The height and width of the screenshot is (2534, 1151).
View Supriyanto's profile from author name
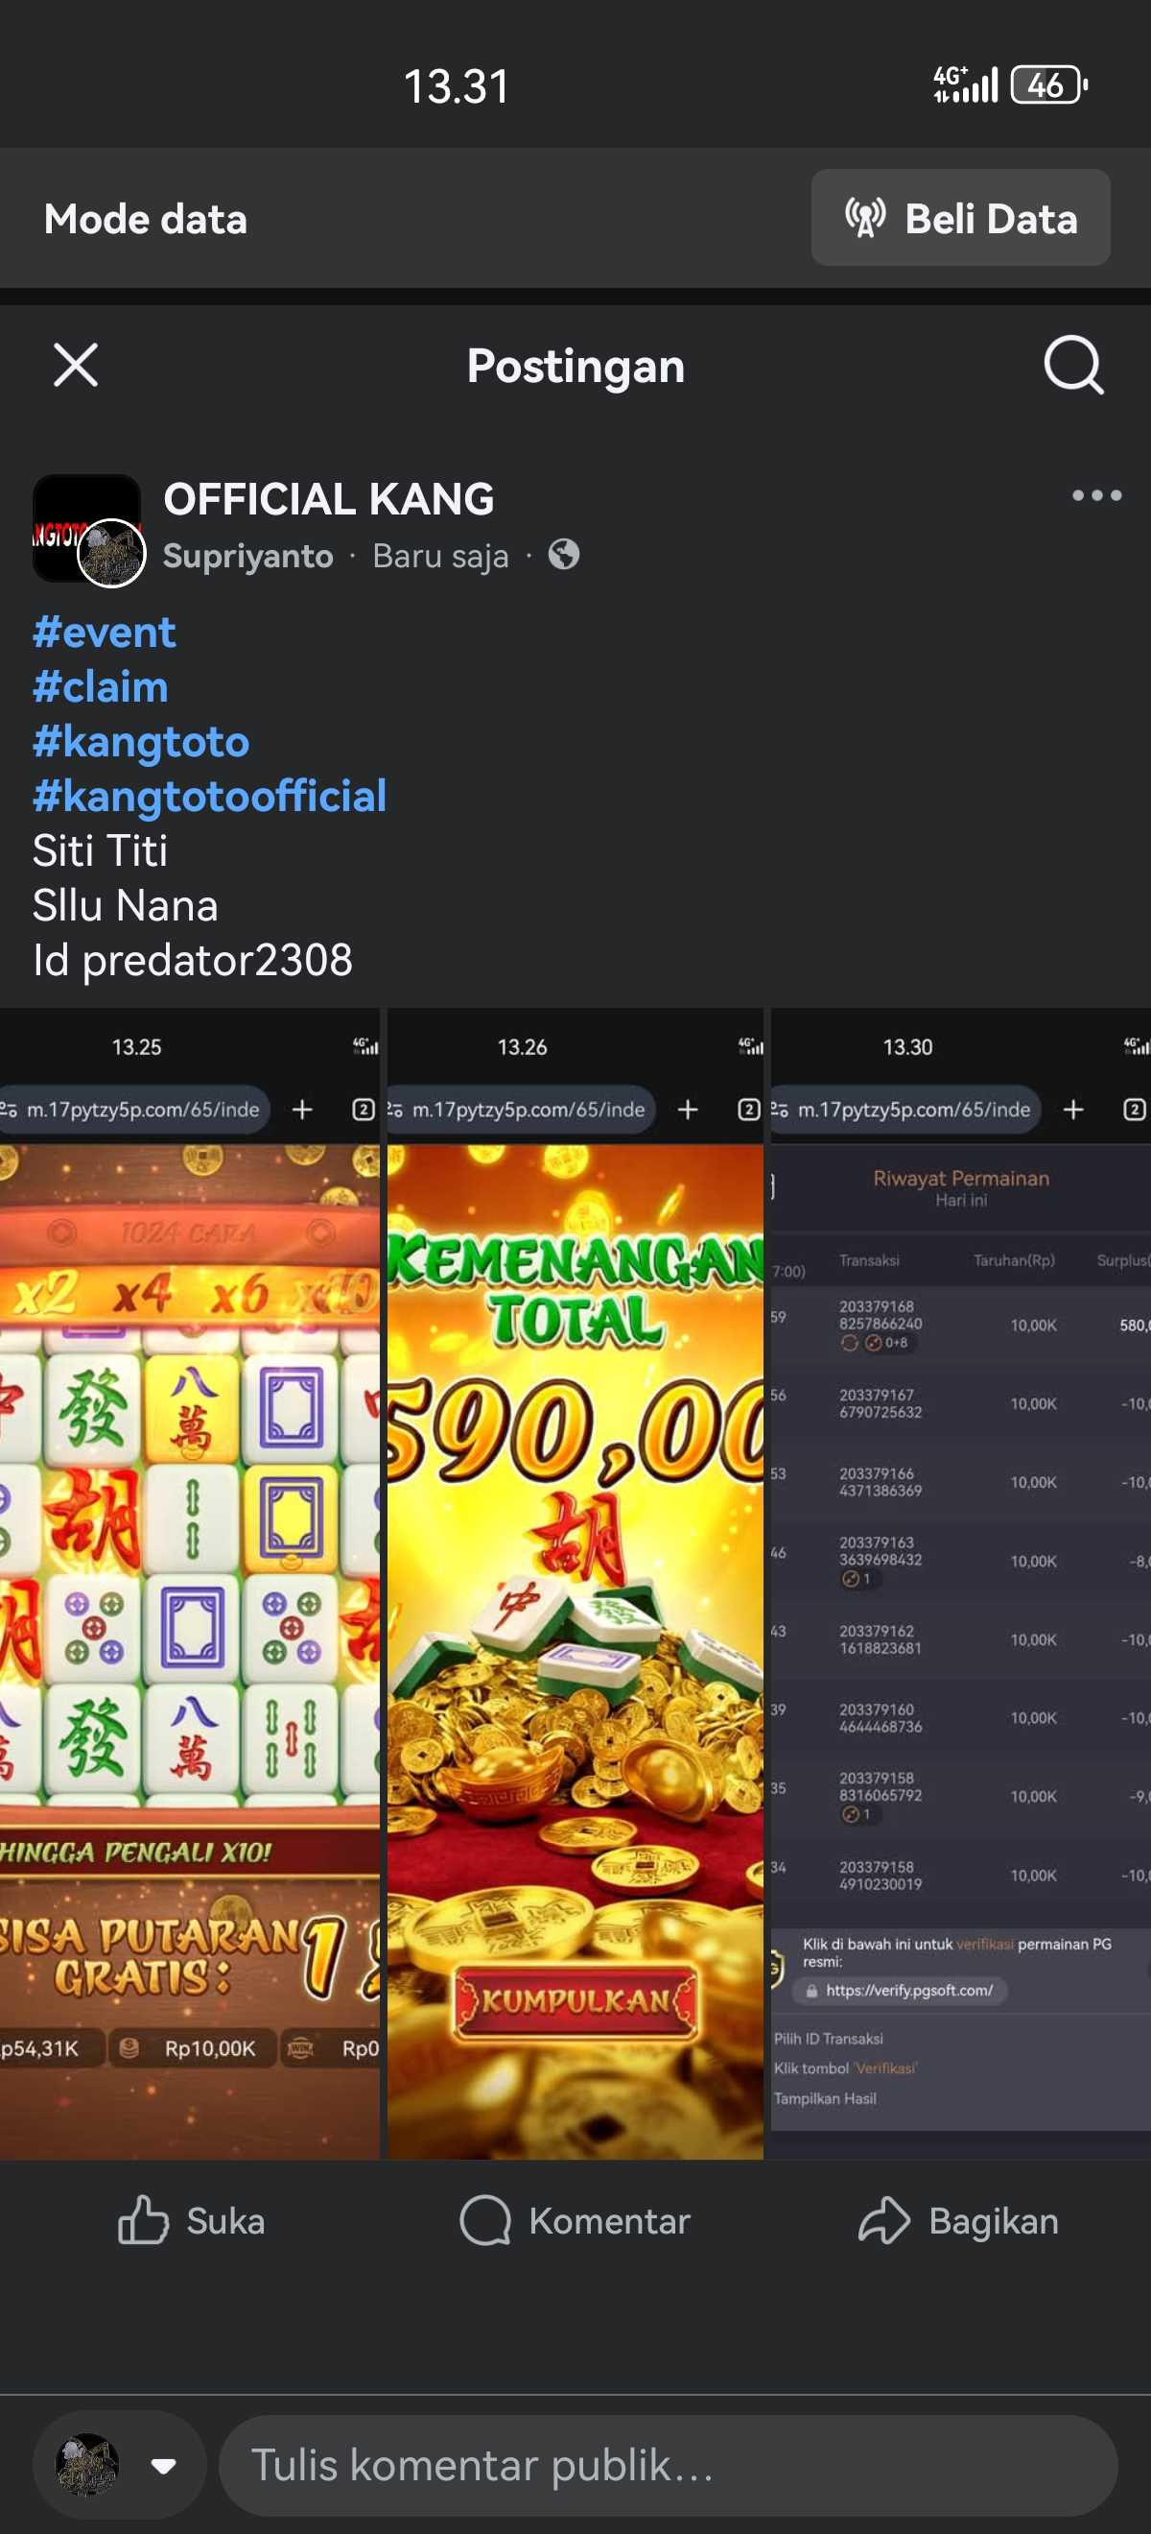click(247, 556)
